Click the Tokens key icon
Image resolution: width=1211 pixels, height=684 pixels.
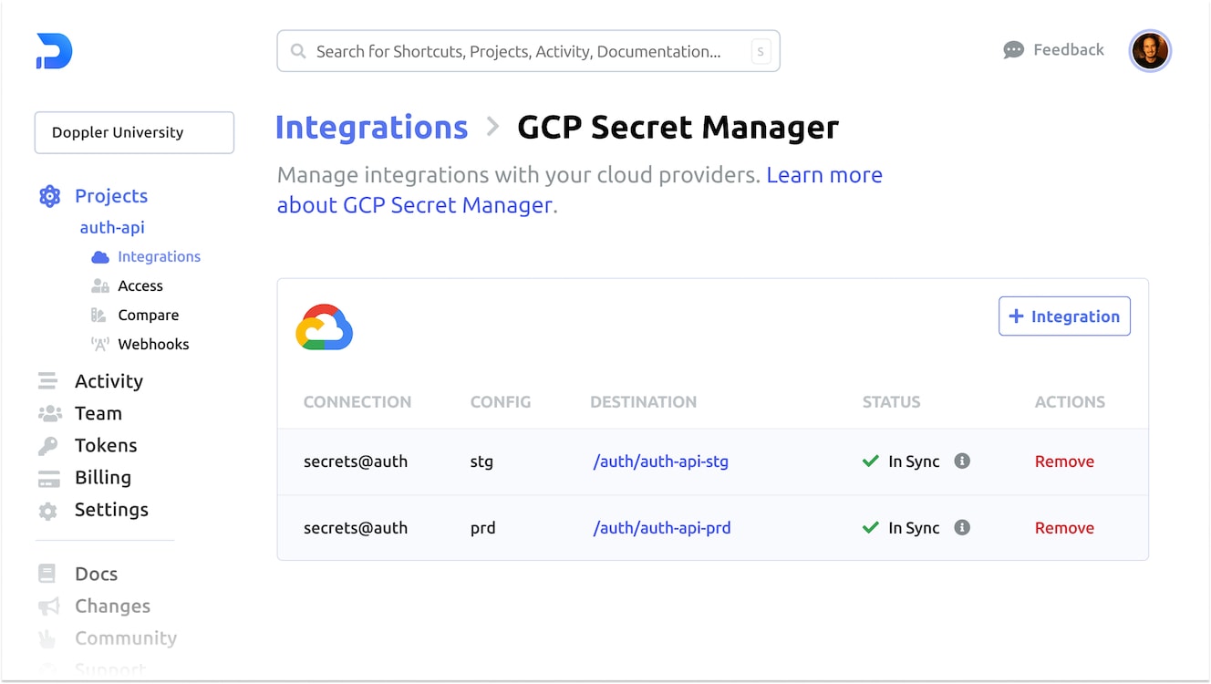tap(50, 445)
